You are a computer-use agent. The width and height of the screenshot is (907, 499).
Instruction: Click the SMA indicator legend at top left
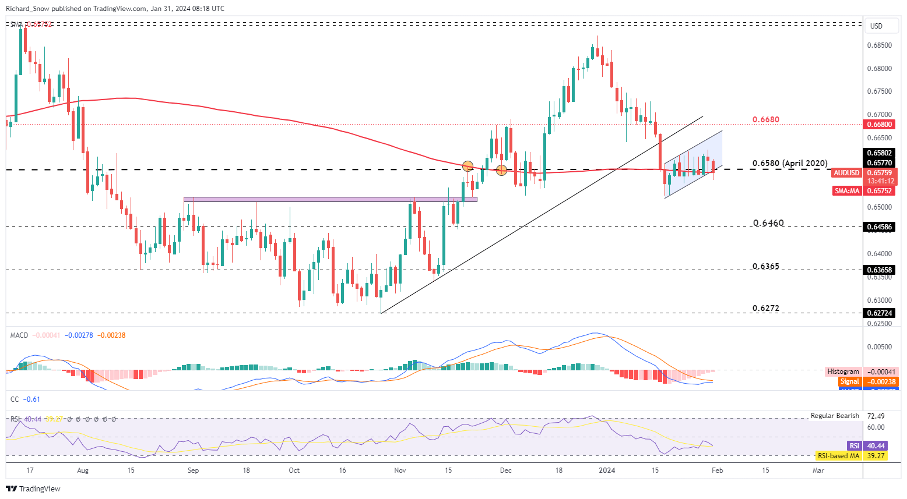tap(31, 24)
